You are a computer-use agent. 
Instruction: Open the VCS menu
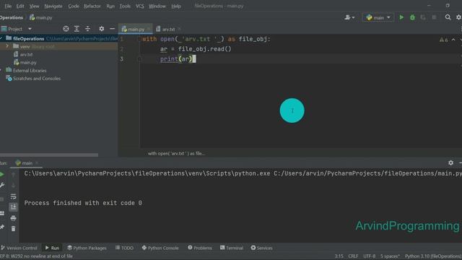click(139, 6)
